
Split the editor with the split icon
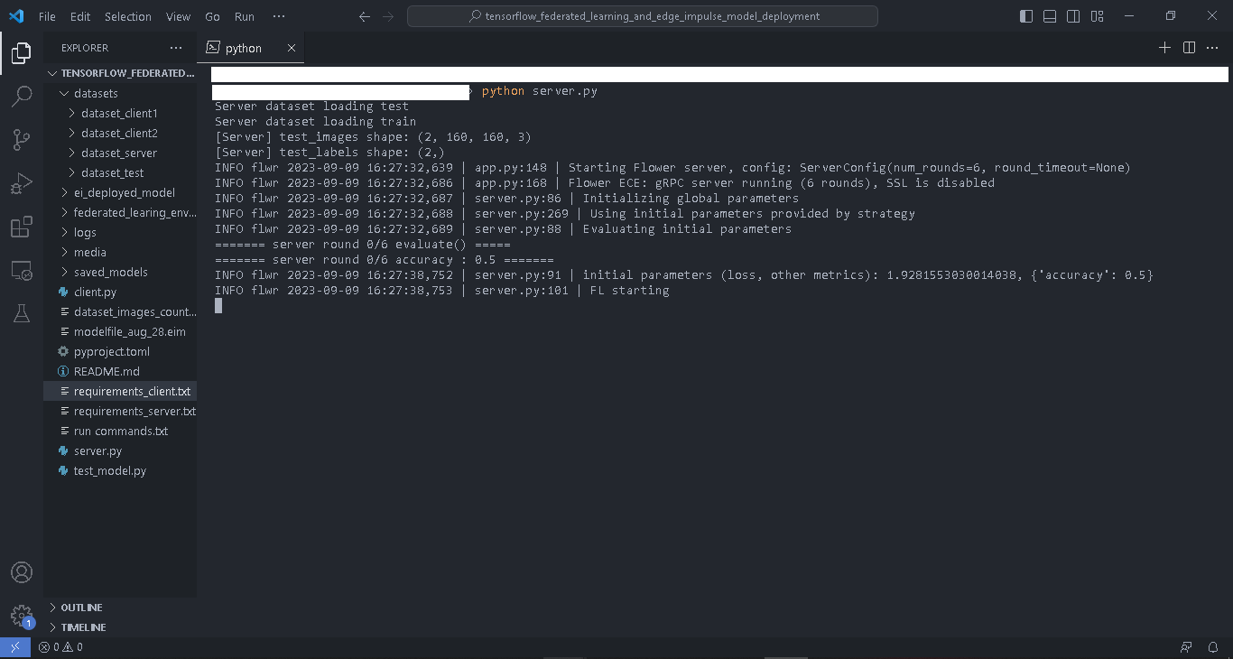pos(1189,48)
